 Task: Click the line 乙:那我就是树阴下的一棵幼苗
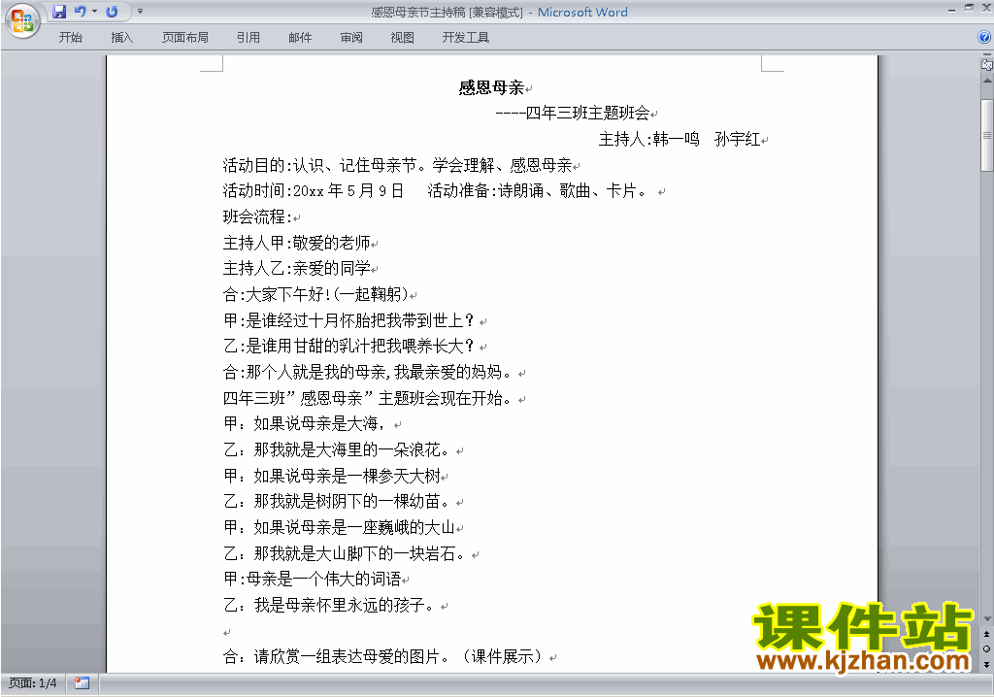pos(337,502)
